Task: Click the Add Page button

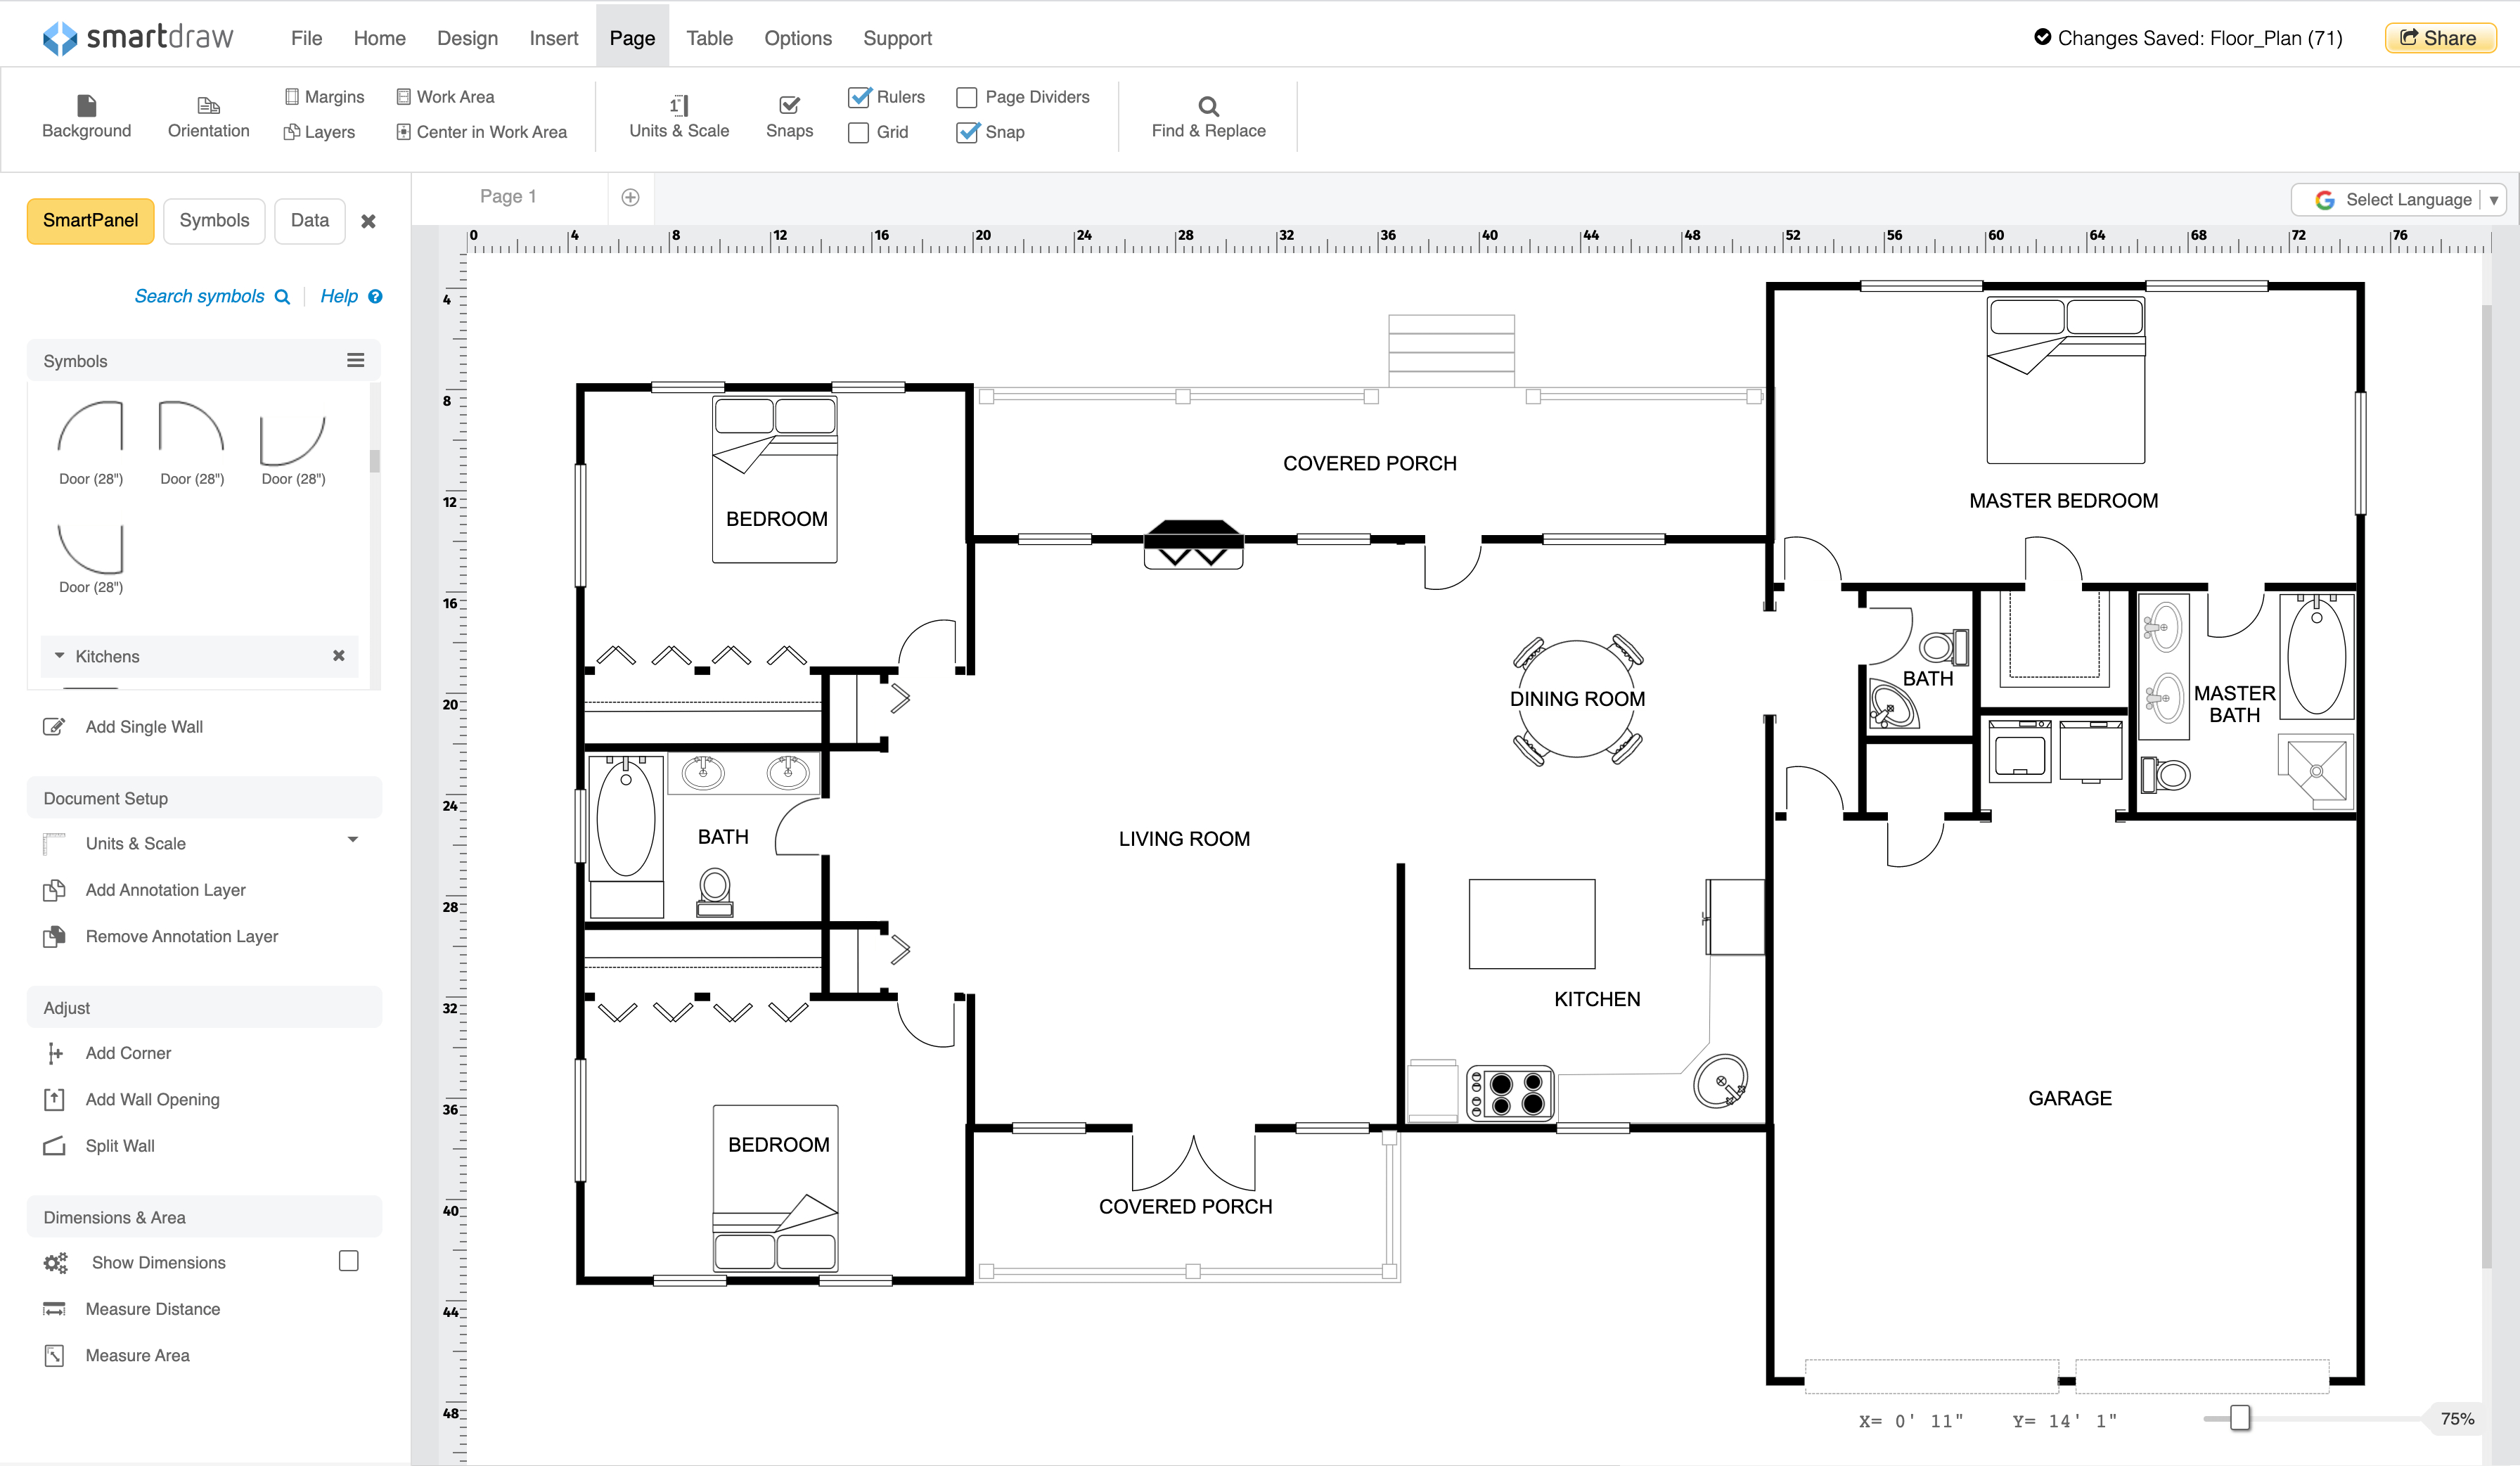Action: pos(630,195)
